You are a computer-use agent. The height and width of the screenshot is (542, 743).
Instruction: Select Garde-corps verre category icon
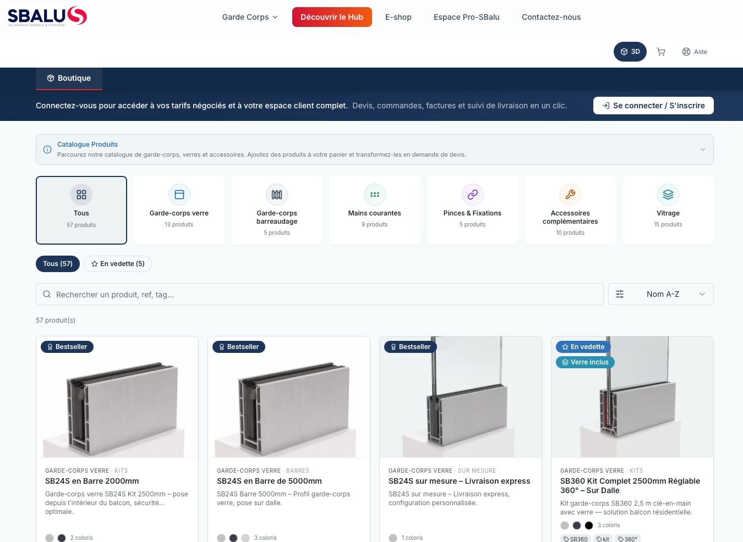point(179,195)
